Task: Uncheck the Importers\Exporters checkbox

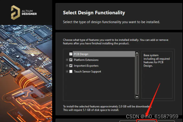Action: [71, 66]
